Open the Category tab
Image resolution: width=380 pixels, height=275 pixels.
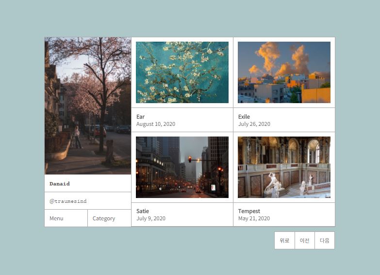tap(109, 218)
